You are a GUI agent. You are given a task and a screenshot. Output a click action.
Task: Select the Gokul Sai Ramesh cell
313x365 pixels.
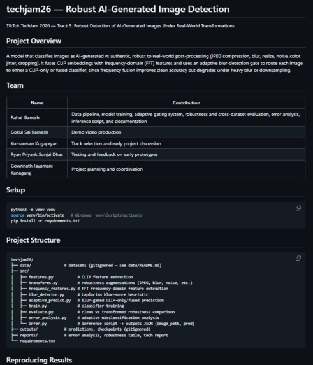tap(37, 132)
